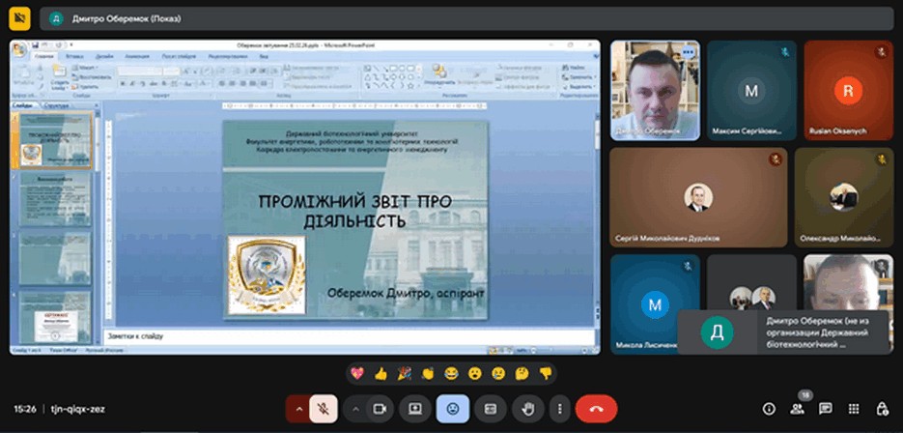This screenshot has width=903, height=433.
Task: Open meeting details info icon
Action: [769, 409]
